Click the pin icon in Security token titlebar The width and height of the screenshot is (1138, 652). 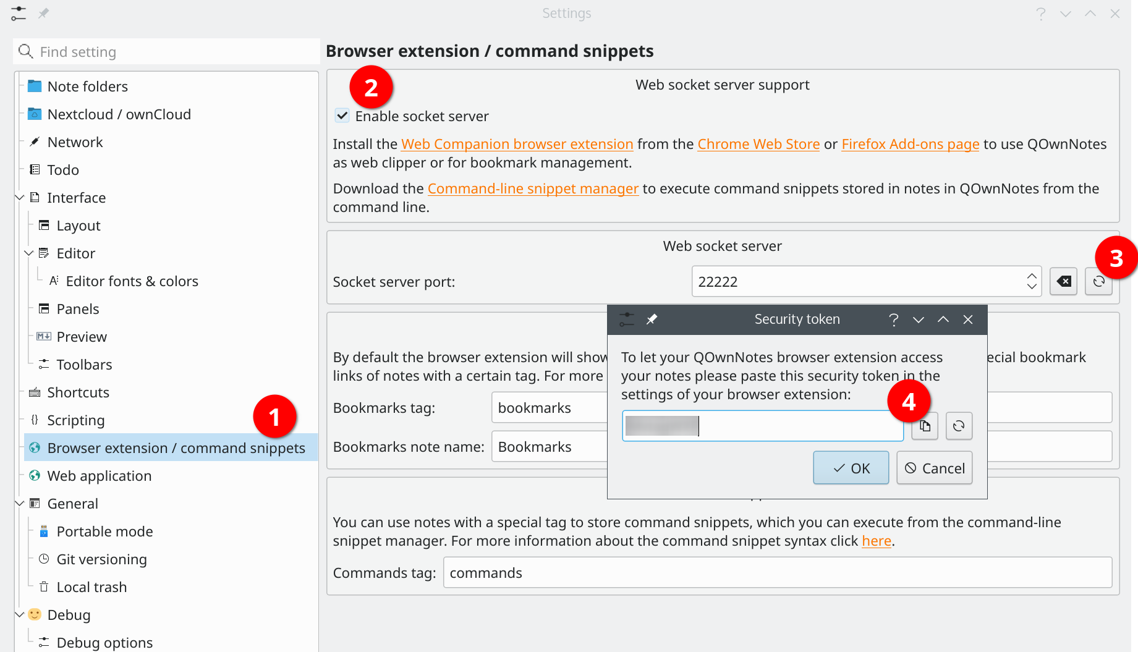652,320
